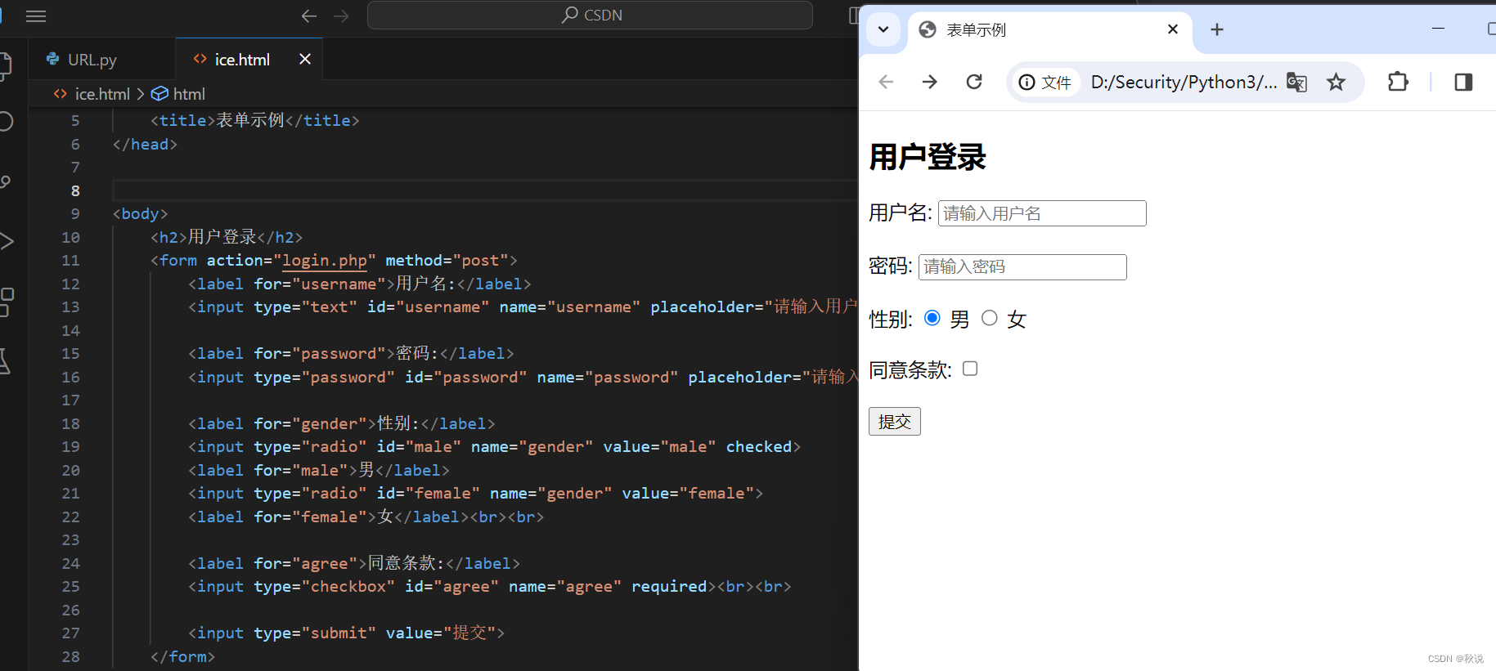Image resolution: width=1496 pixels, height=671 pixels.
Task: Focus the 用户名 text field
Action: 1042,213
